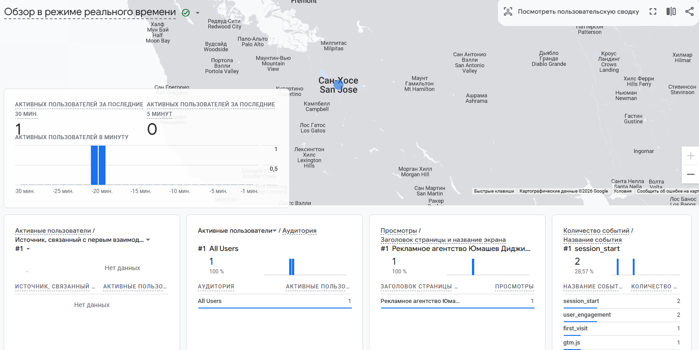Open the map 'Условия' link
Image resolution: width=699 pixels, height=350 pixels.
[x=622, y=191]
